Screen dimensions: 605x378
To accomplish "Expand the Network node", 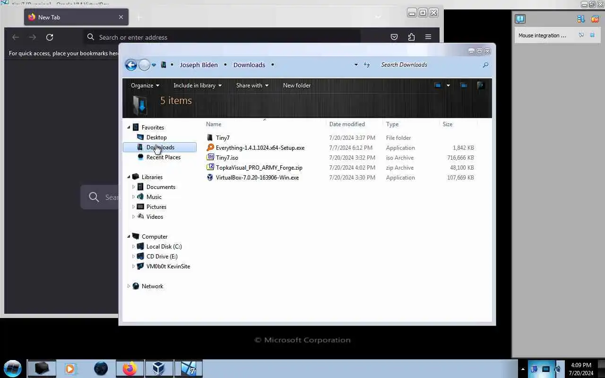I will [129, 286].
